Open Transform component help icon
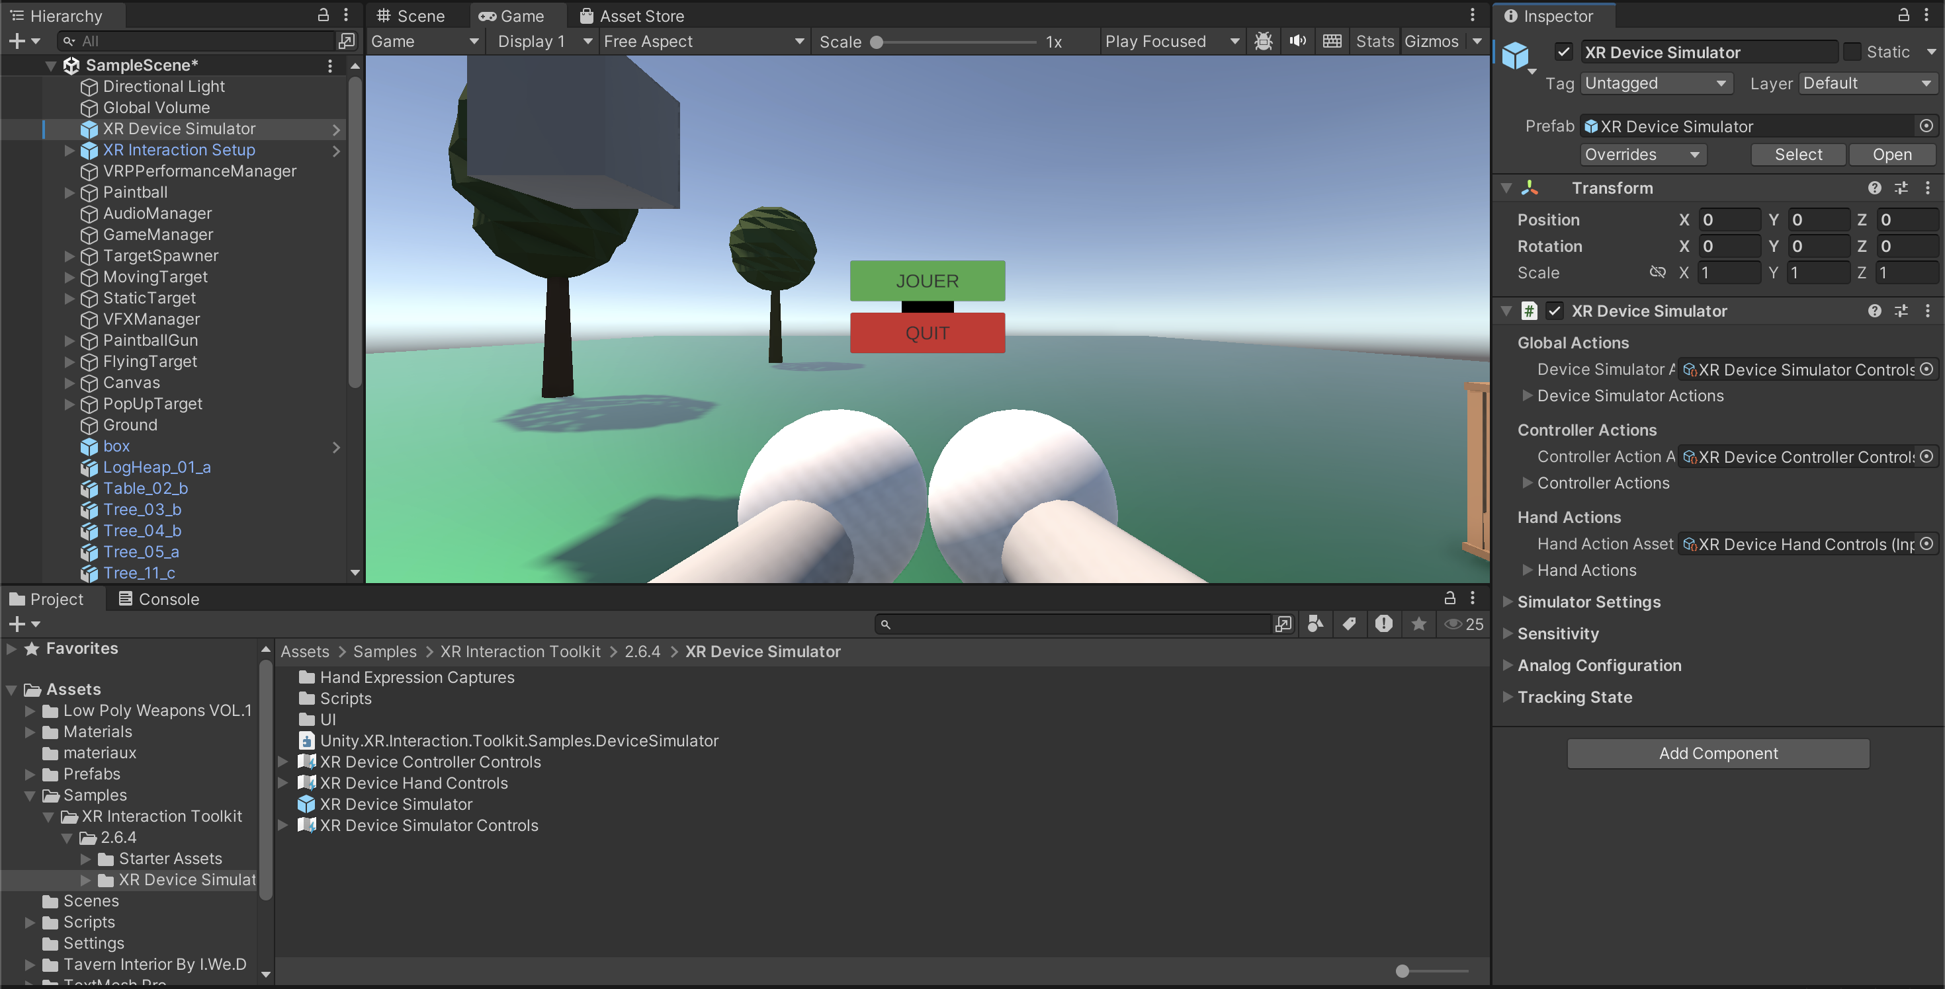1945x989 pixels. (1875, 188)
